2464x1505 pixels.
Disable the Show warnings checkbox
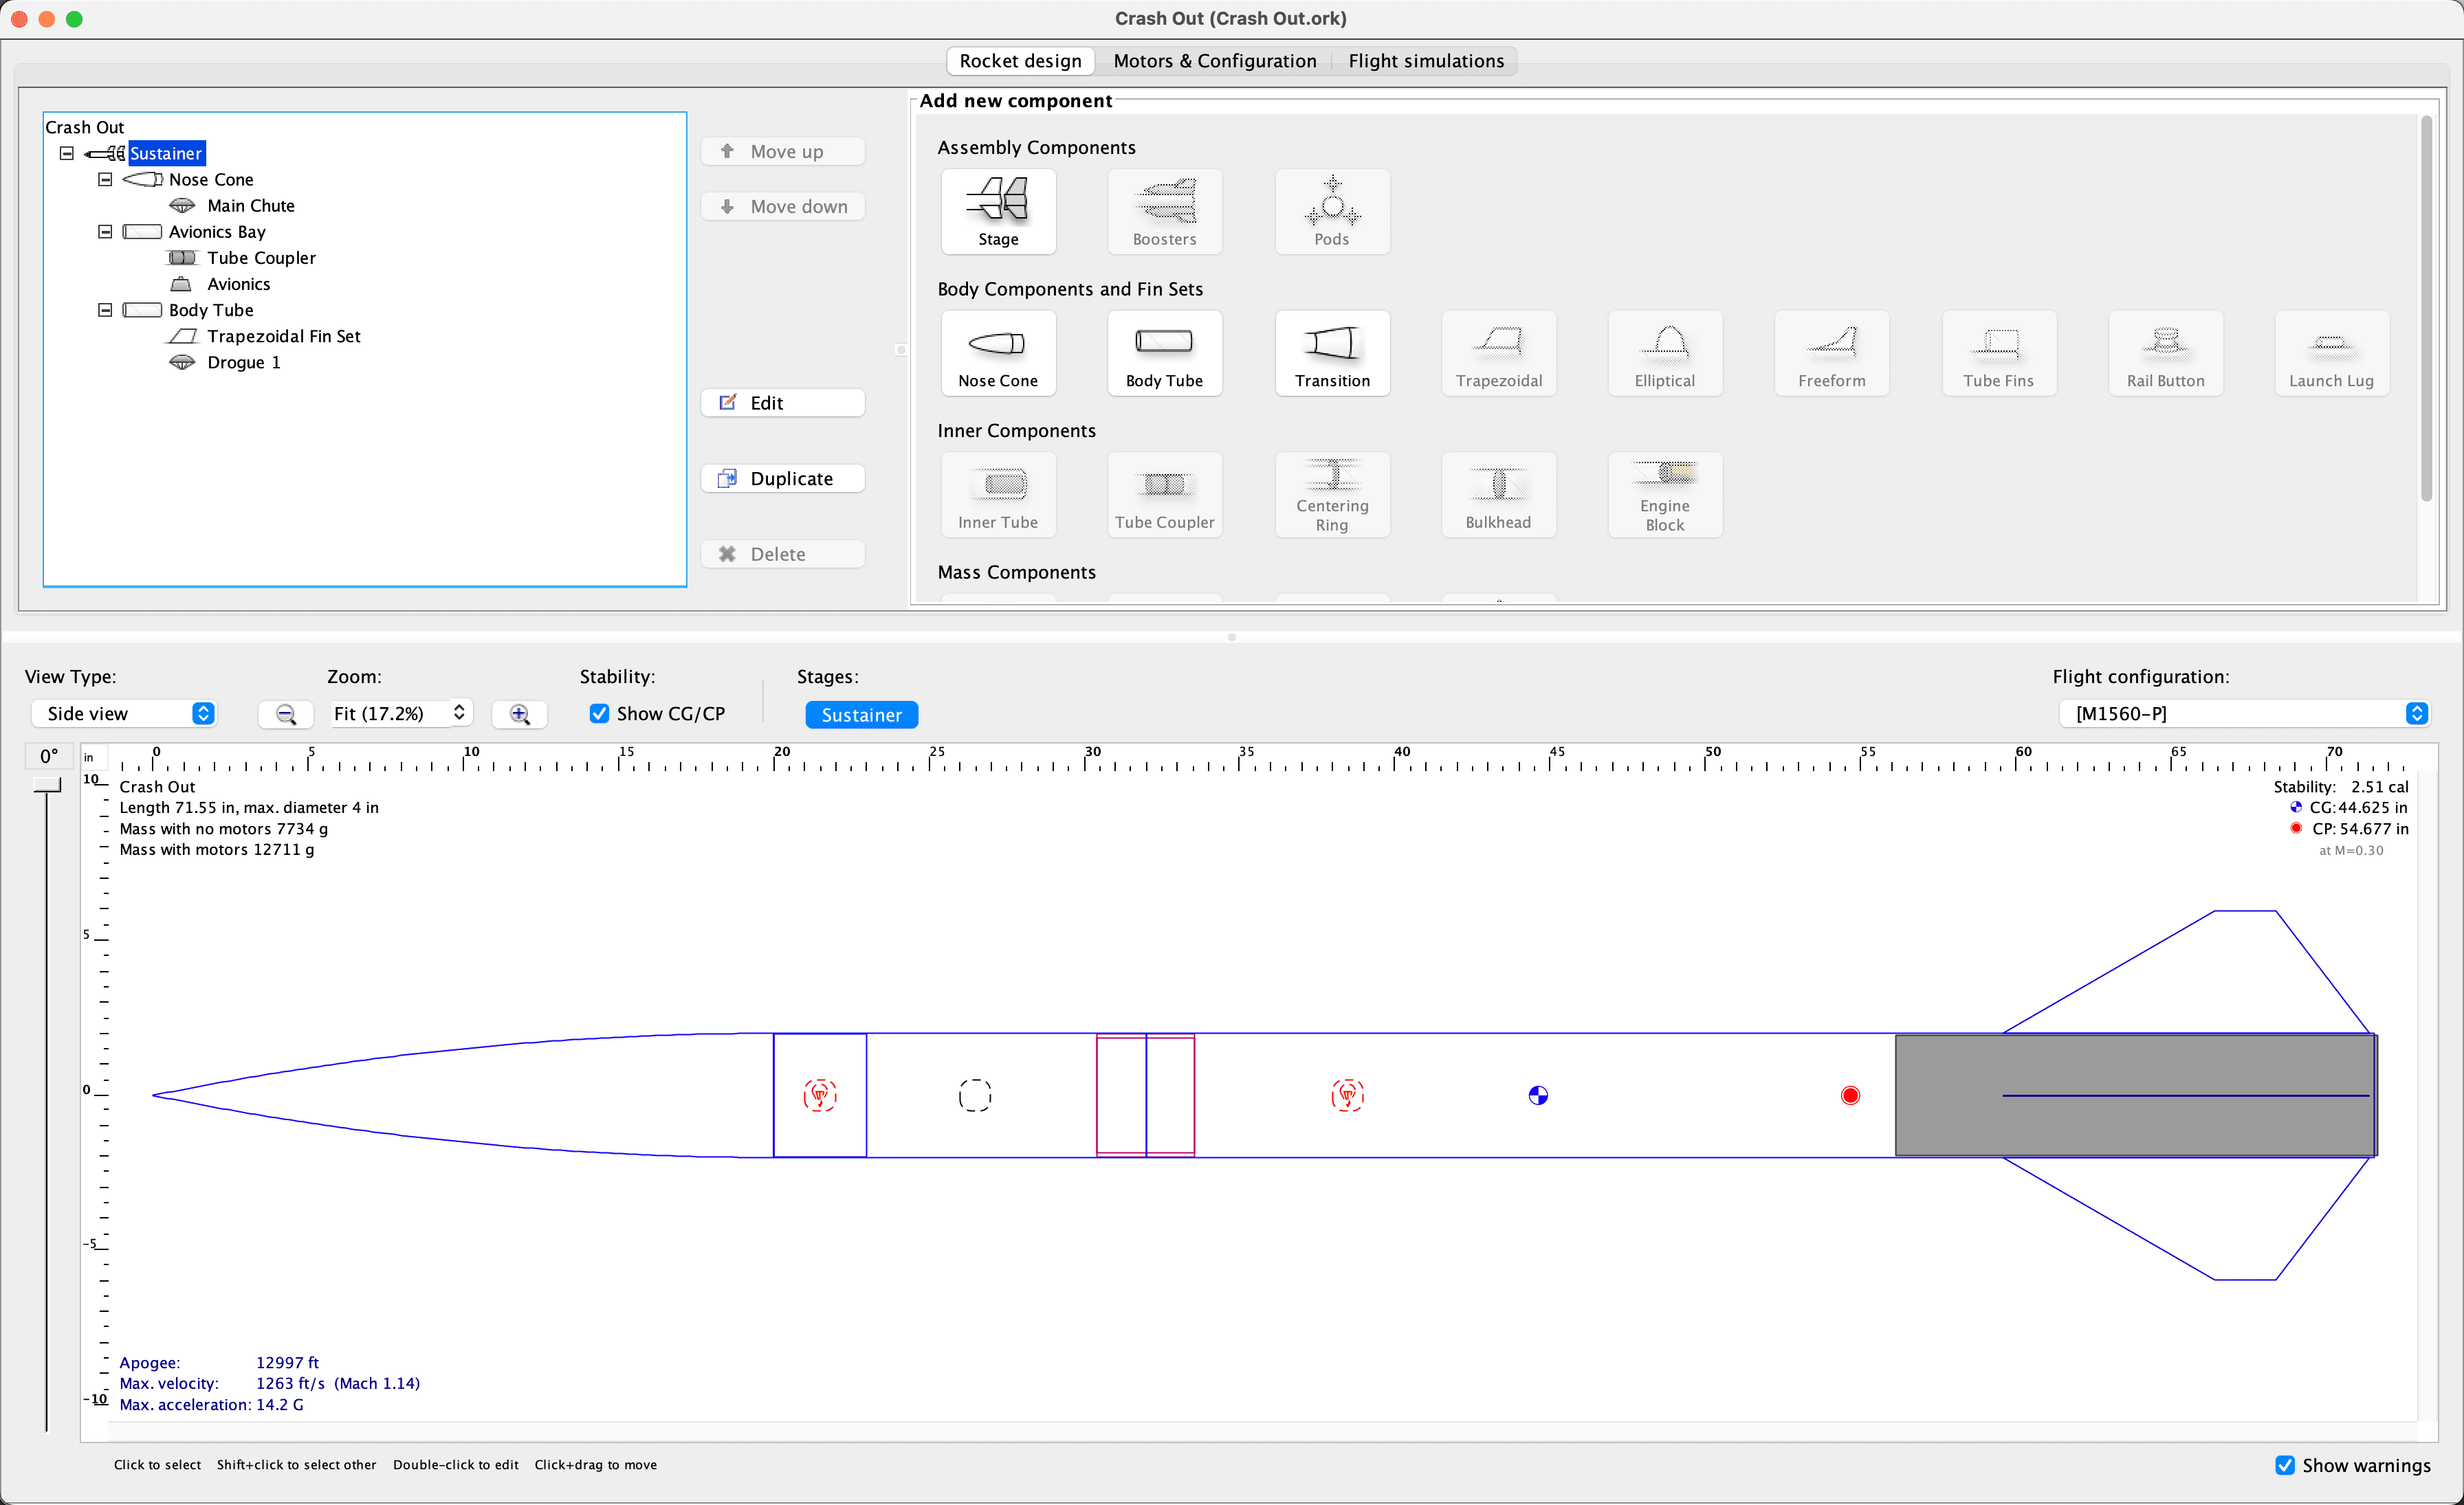[2285, 1465]
